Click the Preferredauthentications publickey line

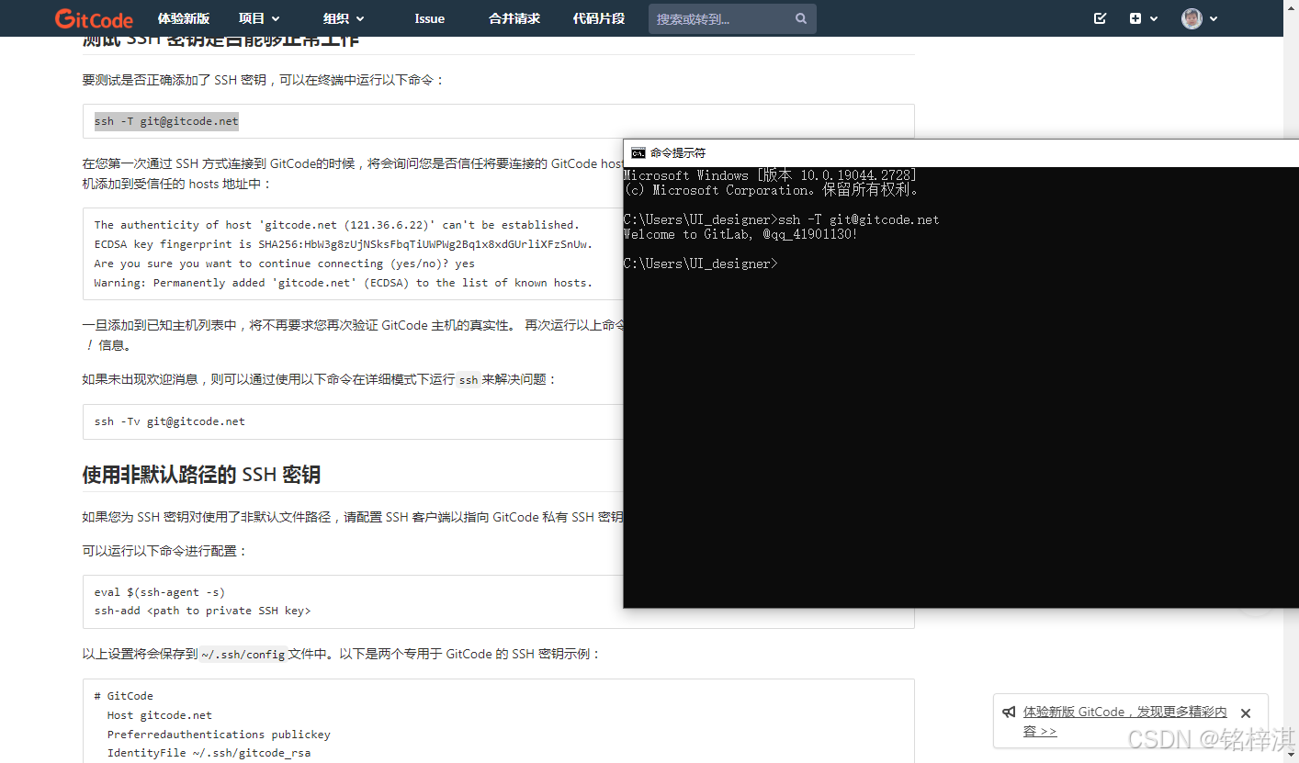point(219,735)
